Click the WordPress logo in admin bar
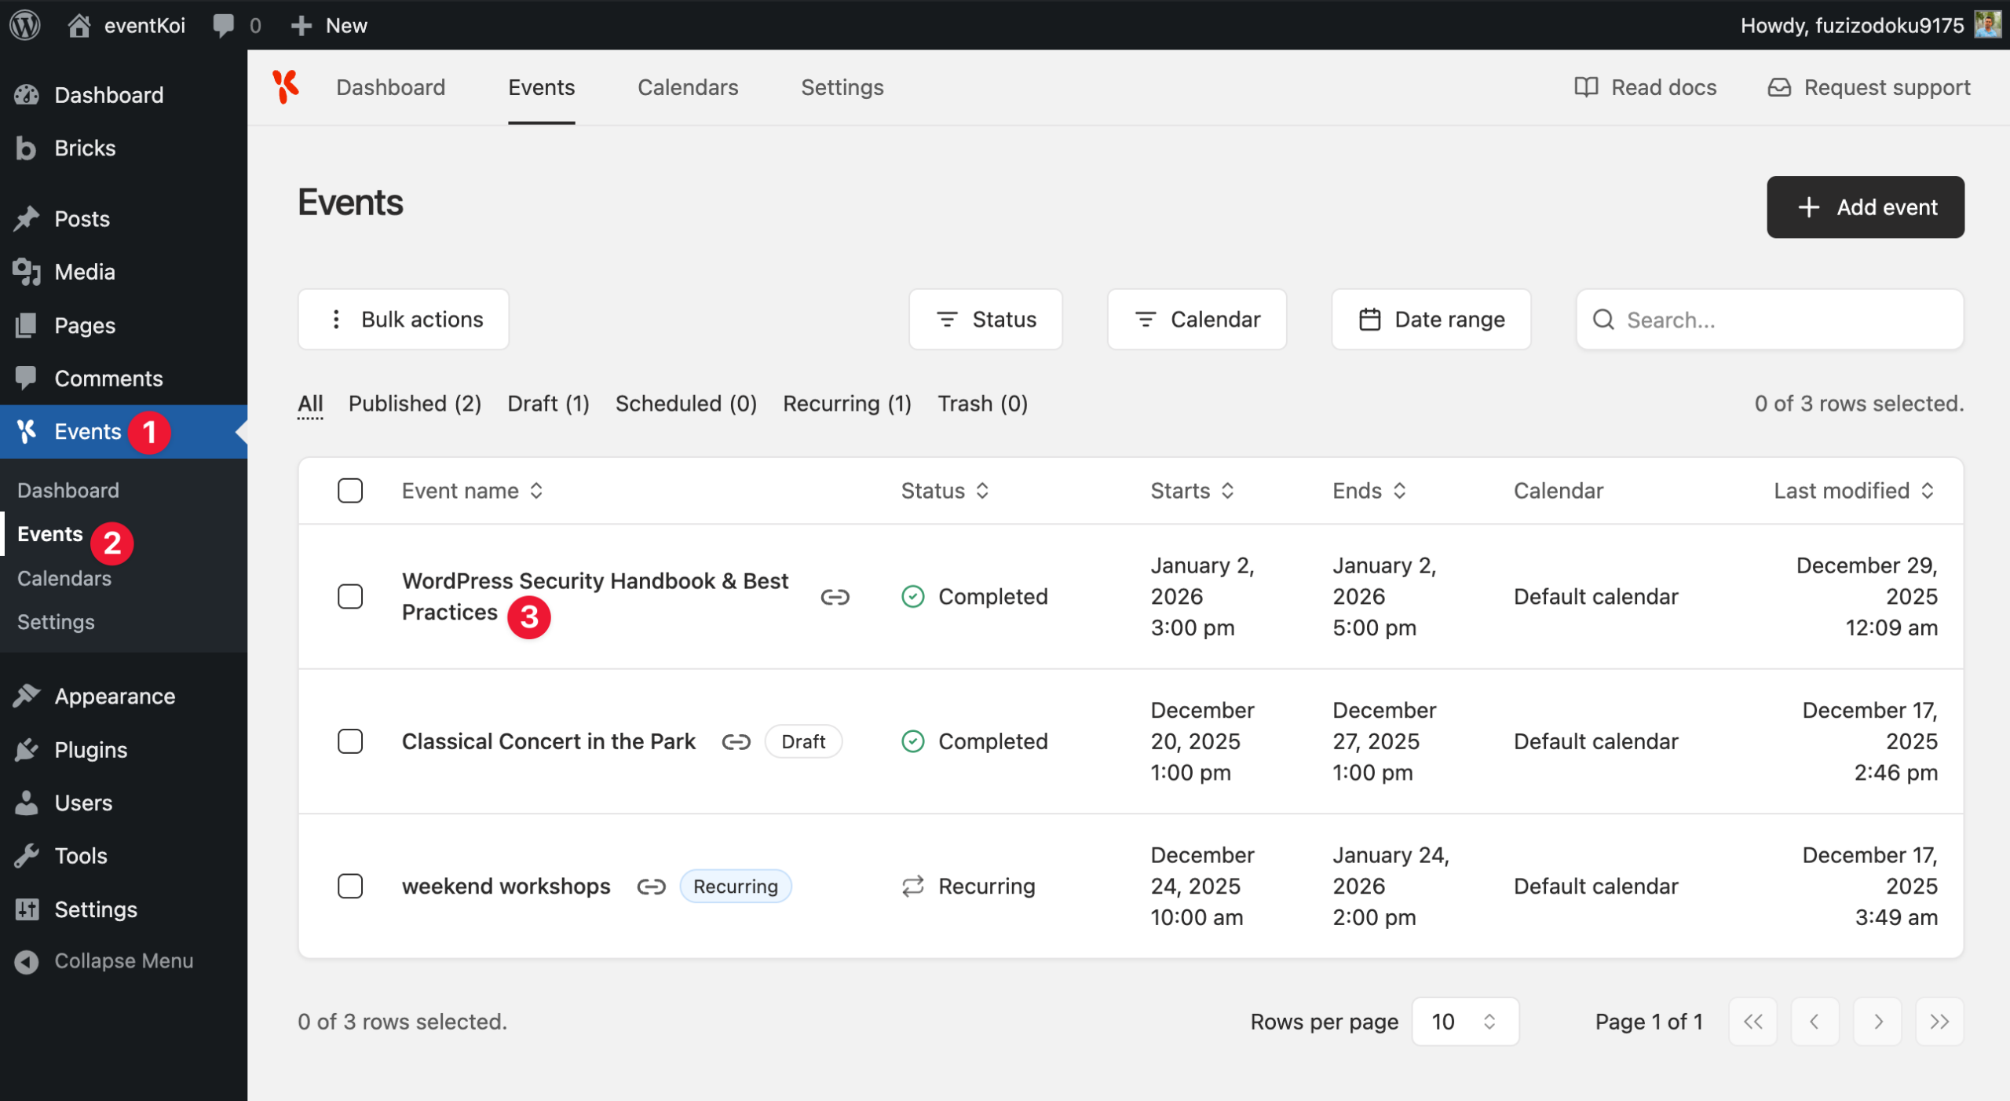 25,25
